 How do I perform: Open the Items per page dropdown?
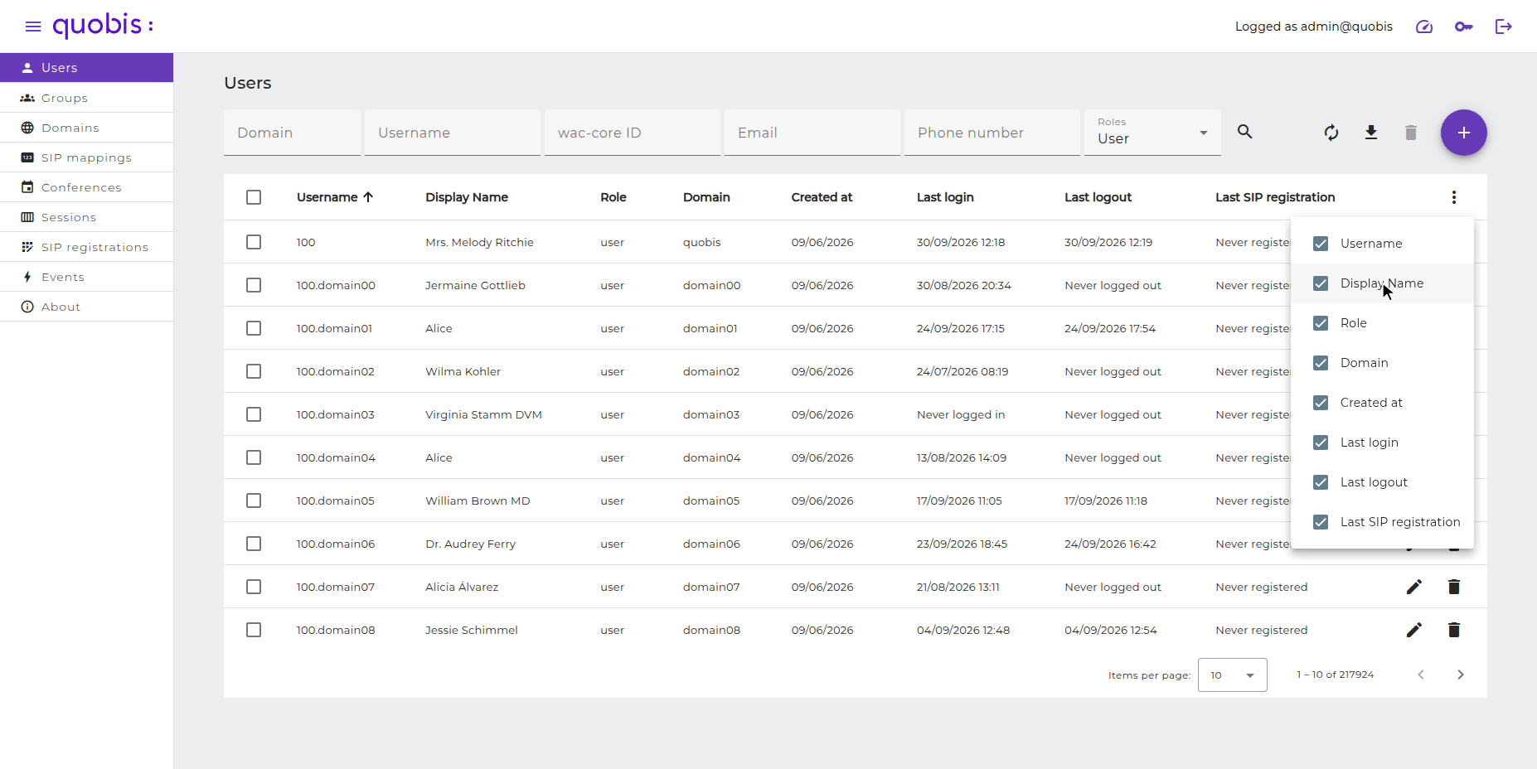tap(1233, 675)
